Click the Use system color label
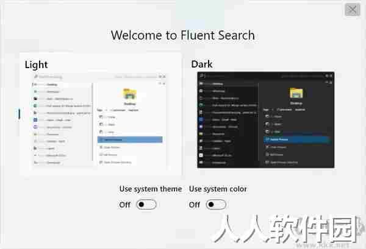 (218, 189)
